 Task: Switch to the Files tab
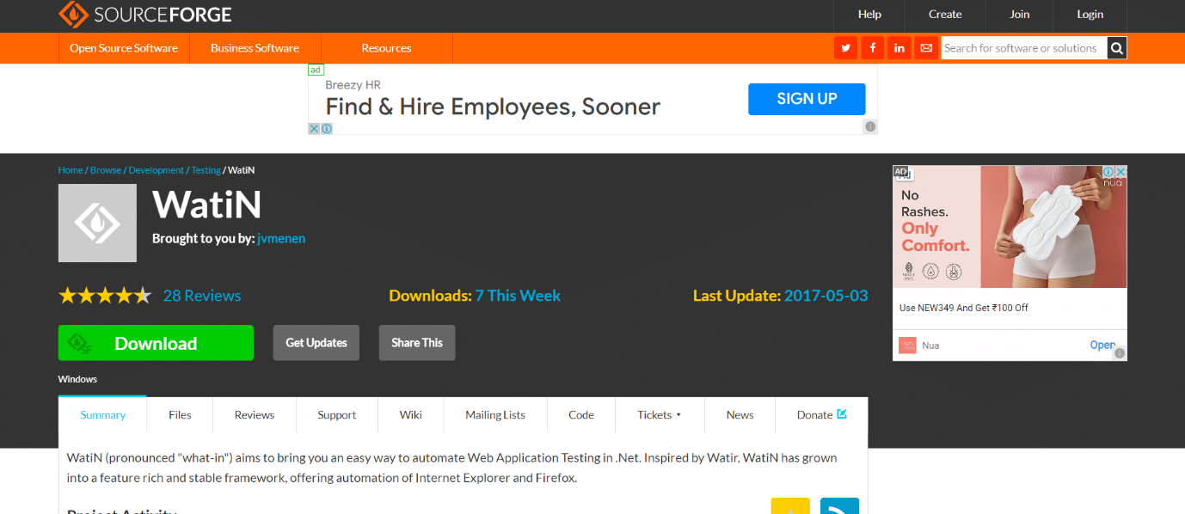[x=180, y=414]
